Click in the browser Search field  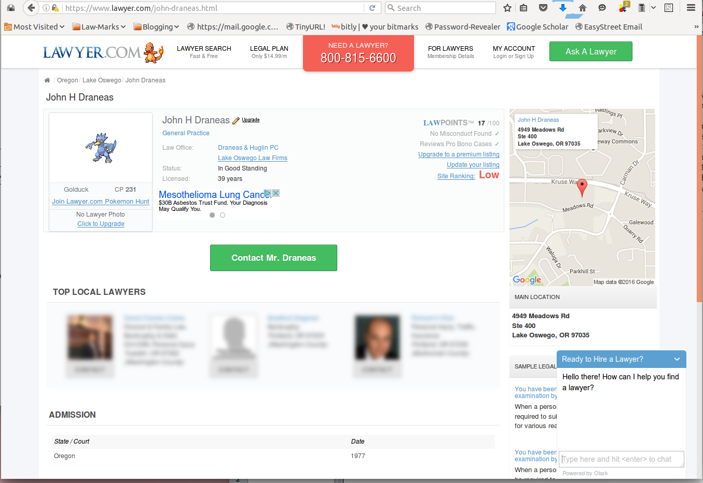(440, 8)
